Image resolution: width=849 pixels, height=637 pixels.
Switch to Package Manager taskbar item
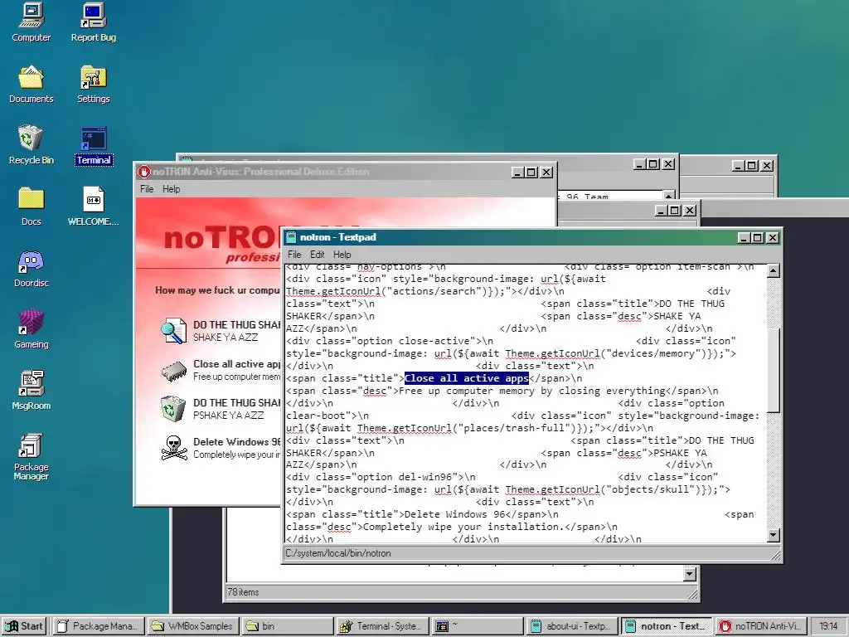99,626
